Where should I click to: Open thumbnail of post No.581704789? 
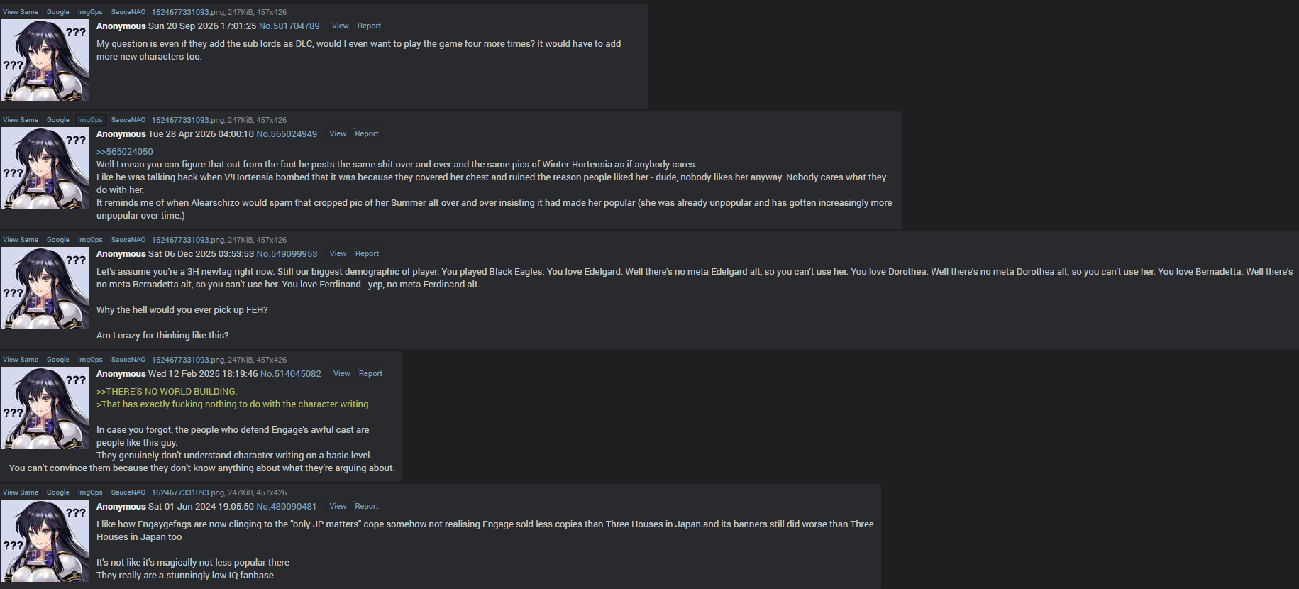[45, 60]
